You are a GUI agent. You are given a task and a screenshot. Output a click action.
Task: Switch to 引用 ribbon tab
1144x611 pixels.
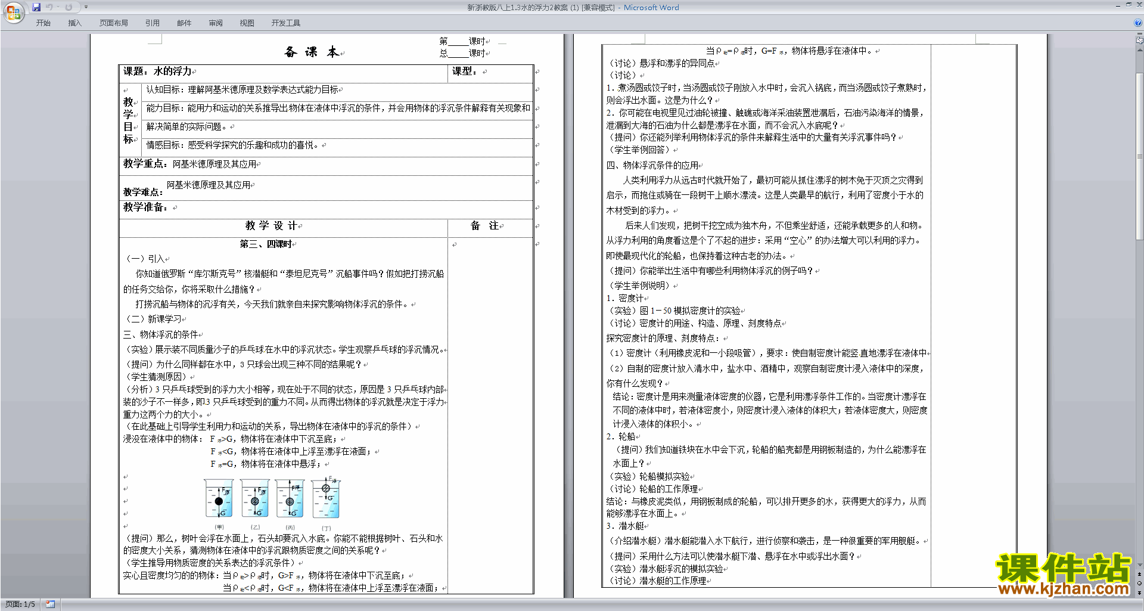click(153, 23)
